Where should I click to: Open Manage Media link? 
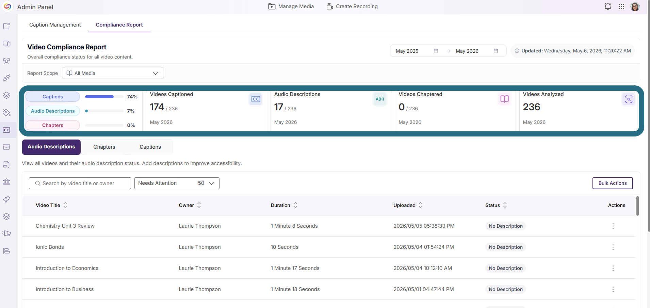[x=291, y=6]
